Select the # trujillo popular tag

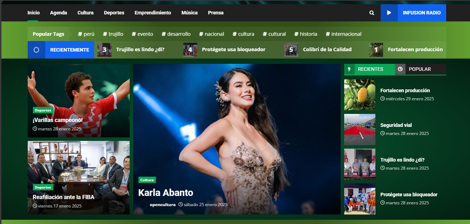pos(113,34)
